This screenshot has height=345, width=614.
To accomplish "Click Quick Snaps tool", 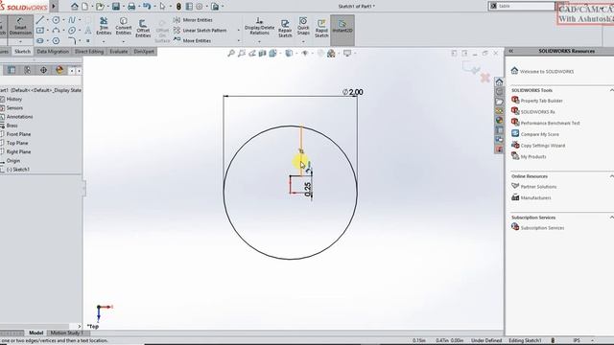I will pyautogui.click(x=303, y=26).
